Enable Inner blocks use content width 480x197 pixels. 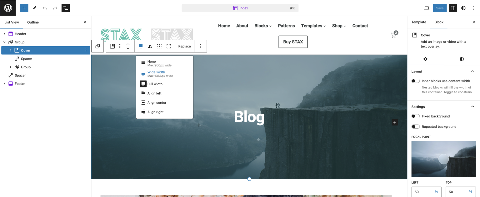click(x=415, y=81)
